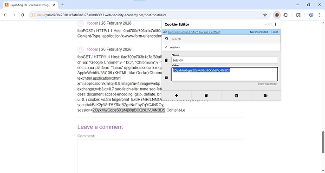The width and height of the screenshot is (325, 173).
Task: Click the Cookie-Editor title text
Action: click(177, 24)
